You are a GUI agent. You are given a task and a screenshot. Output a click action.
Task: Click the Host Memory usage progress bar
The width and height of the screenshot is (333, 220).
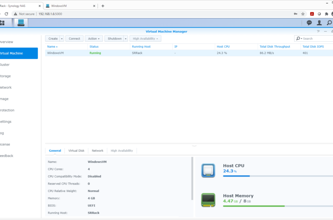click(278, 206)
